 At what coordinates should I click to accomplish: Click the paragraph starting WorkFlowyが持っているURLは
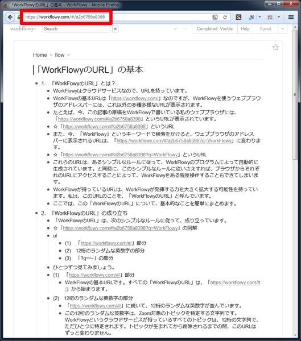(x=155, y=193)
